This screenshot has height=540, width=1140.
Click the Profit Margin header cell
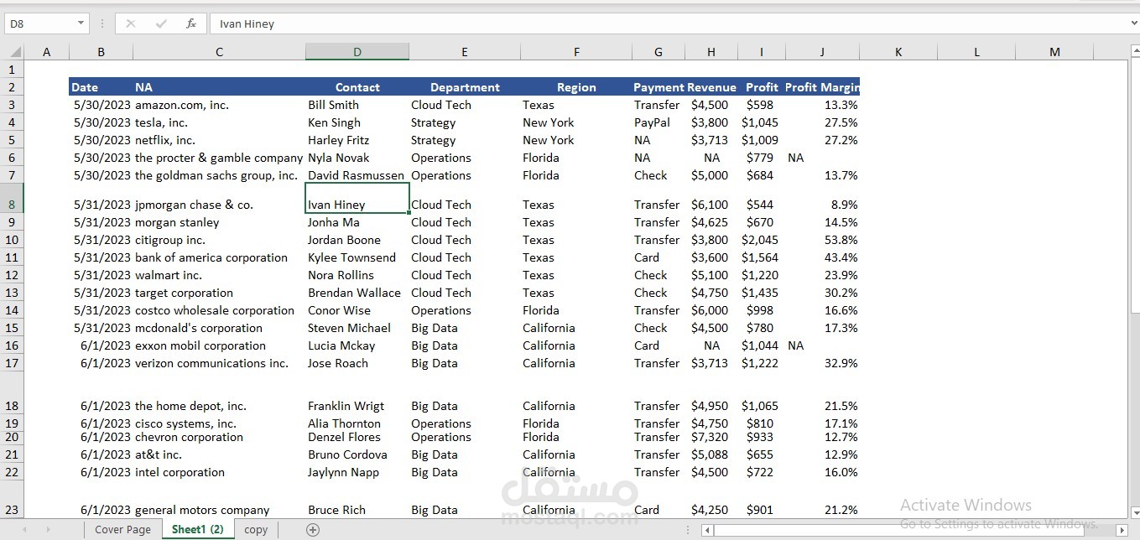pyautogui.click(x=822, y=87)
